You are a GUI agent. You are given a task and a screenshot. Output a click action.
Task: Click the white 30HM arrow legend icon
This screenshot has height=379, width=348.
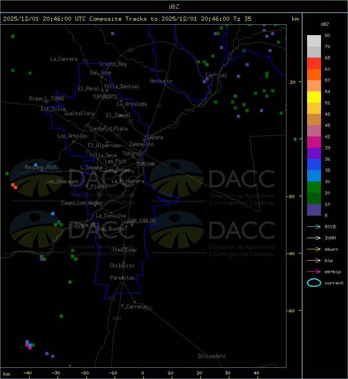tap(314, 238)
